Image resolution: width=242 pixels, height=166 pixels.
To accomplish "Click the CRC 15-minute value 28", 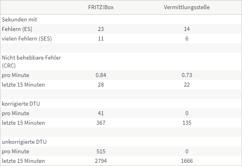I will [x=100, y=85].
